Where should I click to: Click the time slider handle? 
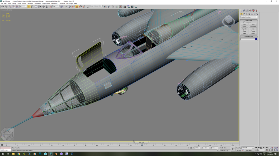tap(141, 142)
